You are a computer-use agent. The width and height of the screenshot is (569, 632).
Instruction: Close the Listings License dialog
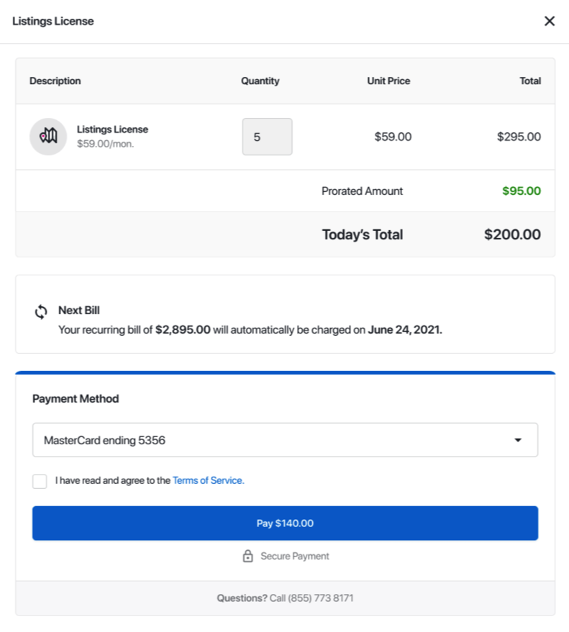[550, 21]
